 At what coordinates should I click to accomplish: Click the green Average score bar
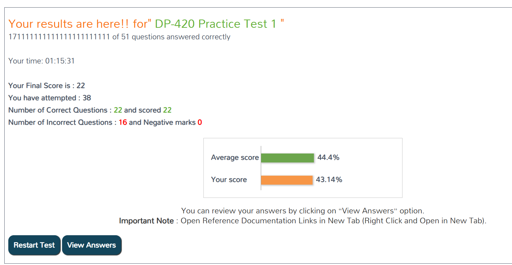287,158
